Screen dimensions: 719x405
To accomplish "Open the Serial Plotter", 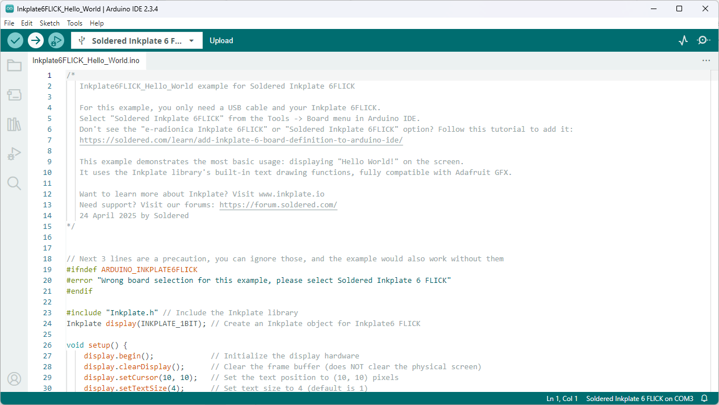I will [683, 40].
